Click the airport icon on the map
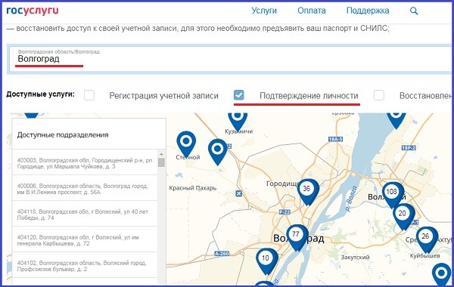Image resolution: width=454 pixels, height=287 pixels. click(238, 193)
